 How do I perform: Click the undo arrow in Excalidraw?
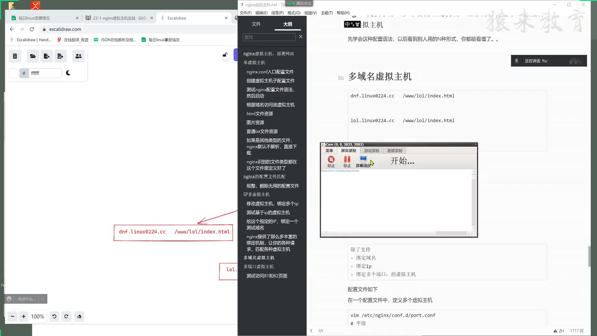coord(54,316)
